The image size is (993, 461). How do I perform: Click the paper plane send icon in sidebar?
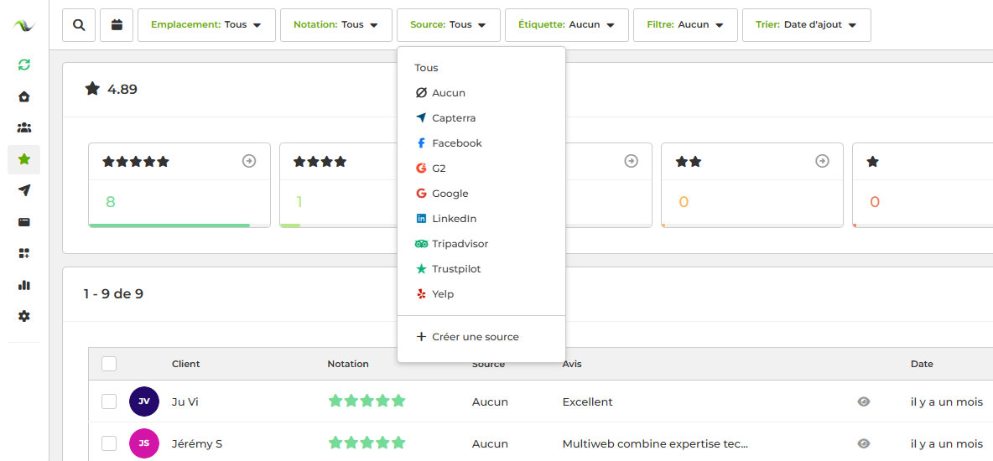click(x=24, y=190)
